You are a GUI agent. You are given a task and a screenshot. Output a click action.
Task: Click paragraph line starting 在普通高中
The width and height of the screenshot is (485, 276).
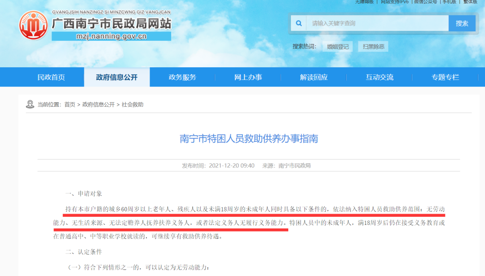click(138, 237)
